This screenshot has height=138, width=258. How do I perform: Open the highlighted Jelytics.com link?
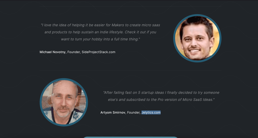(x=151, y=113)
